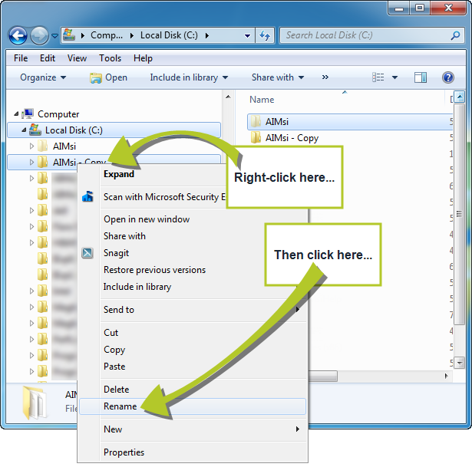Click the change view icon in toolbar

point(378,77)
